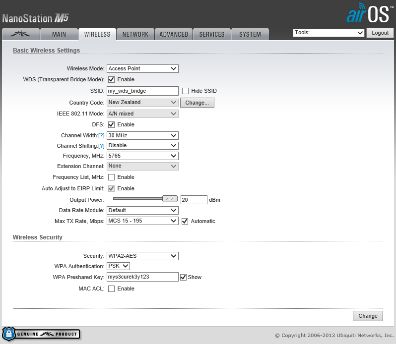
Task: Switch to the MAIN tab
Action: coord(59,34)
